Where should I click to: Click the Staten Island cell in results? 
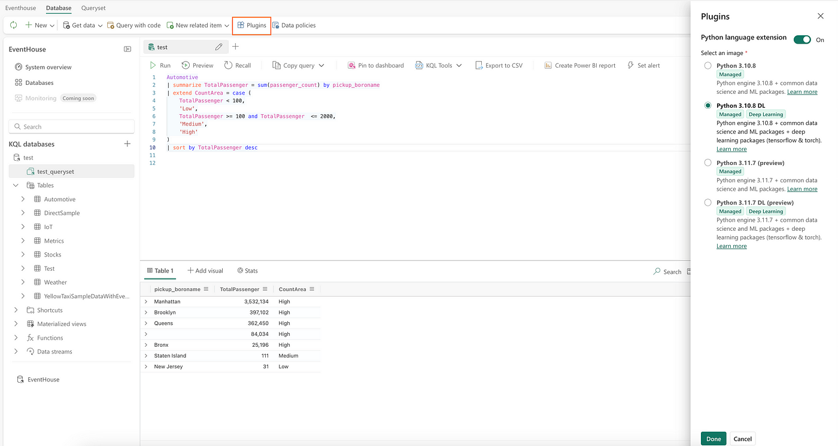click(170, 356)
